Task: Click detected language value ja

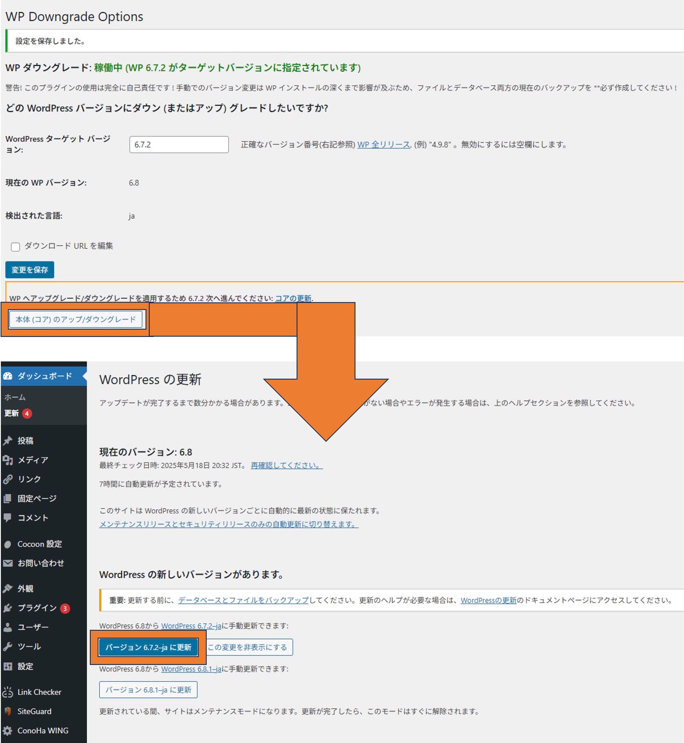Action: click(x=131, y=216)
